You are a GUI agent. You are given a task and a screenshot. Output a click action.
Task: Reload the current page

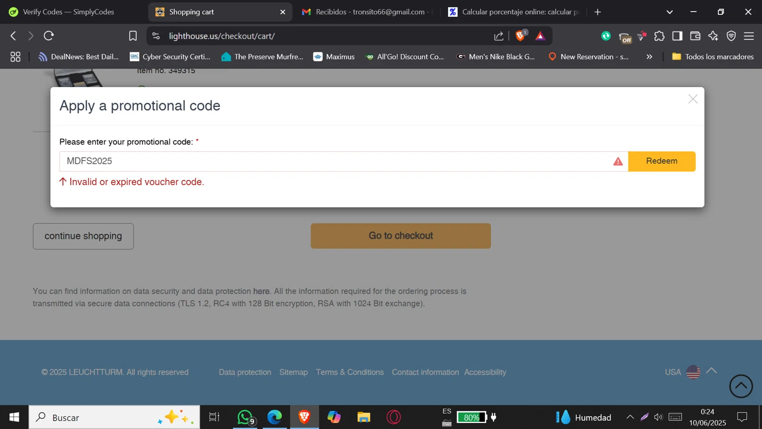pyautogui.click(x=49, y=36)
